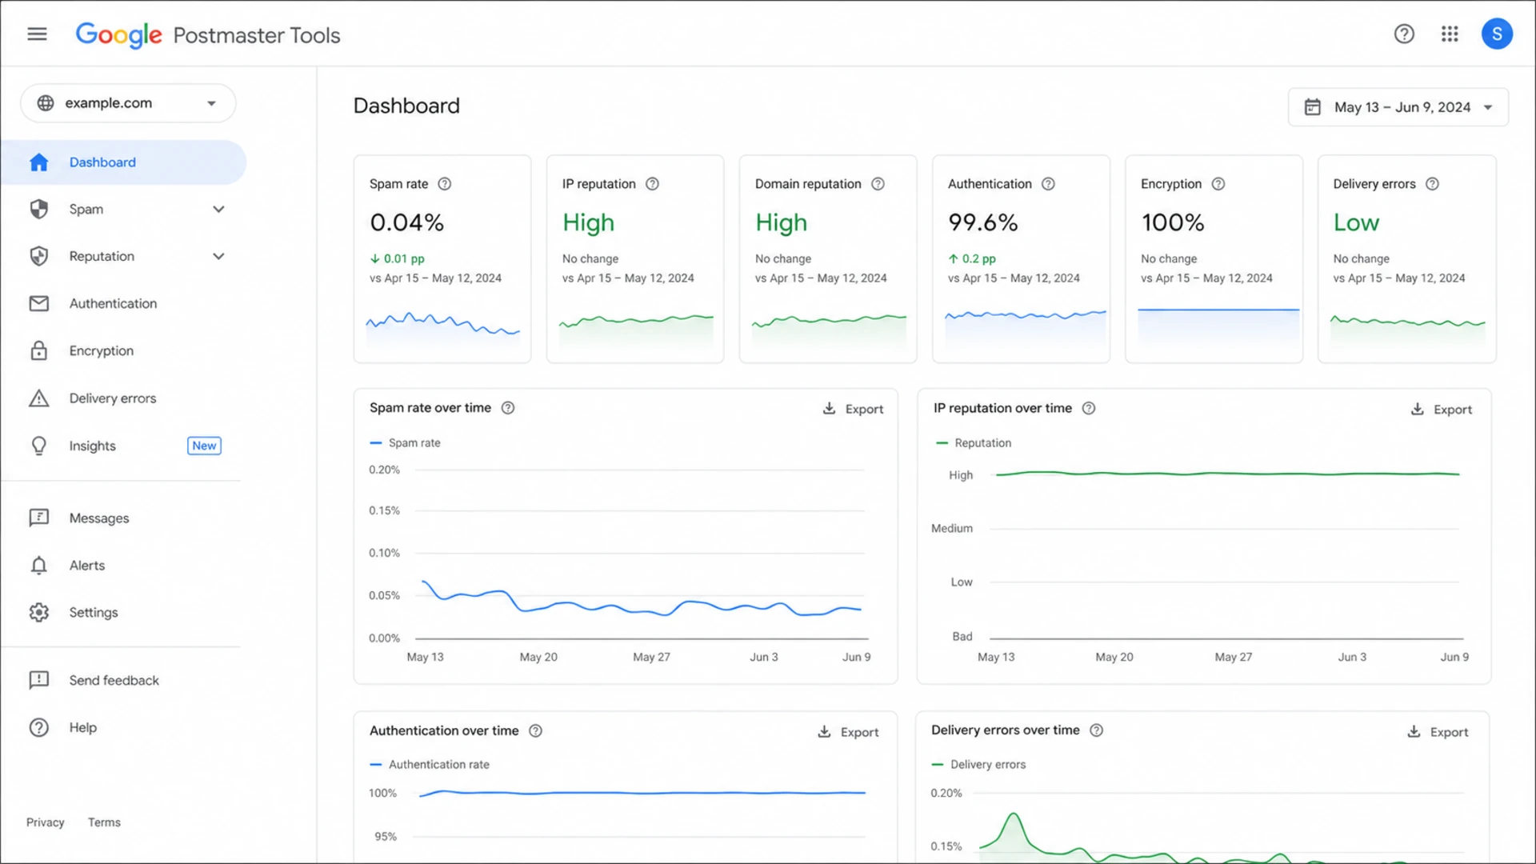1536x864 pixels.
Task: Click the Spam shield icon
Action: click(38, 210)
